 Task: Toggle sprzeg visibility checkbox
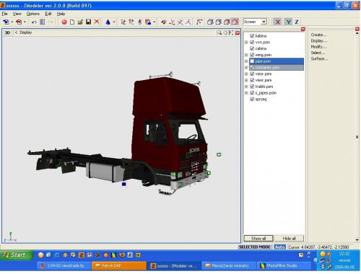252,99
